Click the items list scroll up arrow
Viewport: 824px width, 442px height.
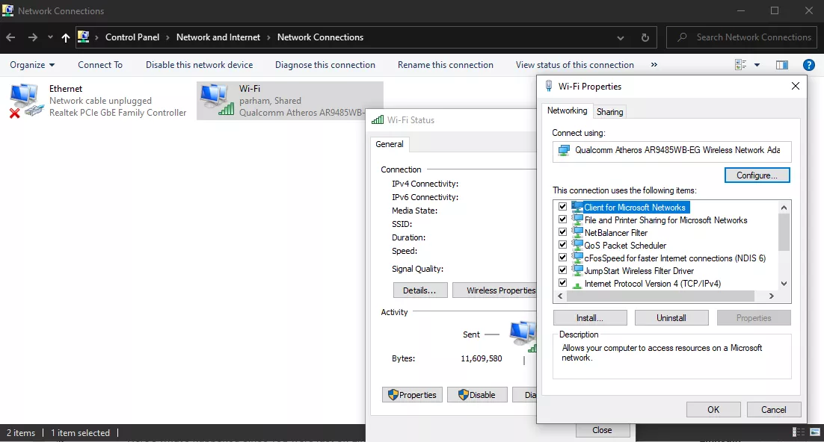[x=784, y=208]
